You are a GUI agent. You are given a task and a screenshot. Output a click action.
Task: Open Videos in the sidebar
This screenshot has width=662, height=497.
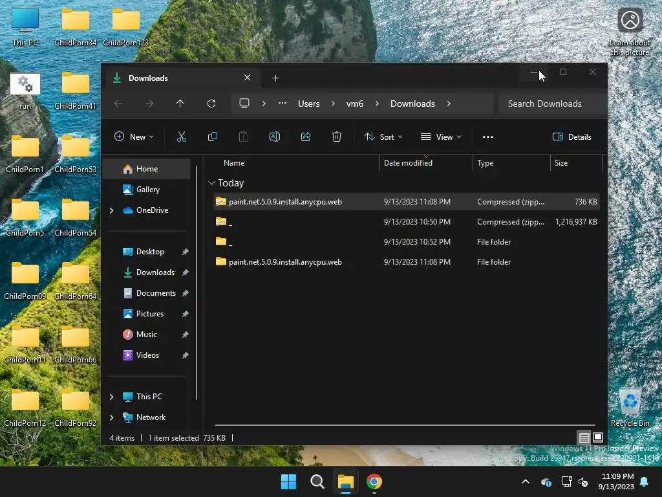tap(147, 355)
